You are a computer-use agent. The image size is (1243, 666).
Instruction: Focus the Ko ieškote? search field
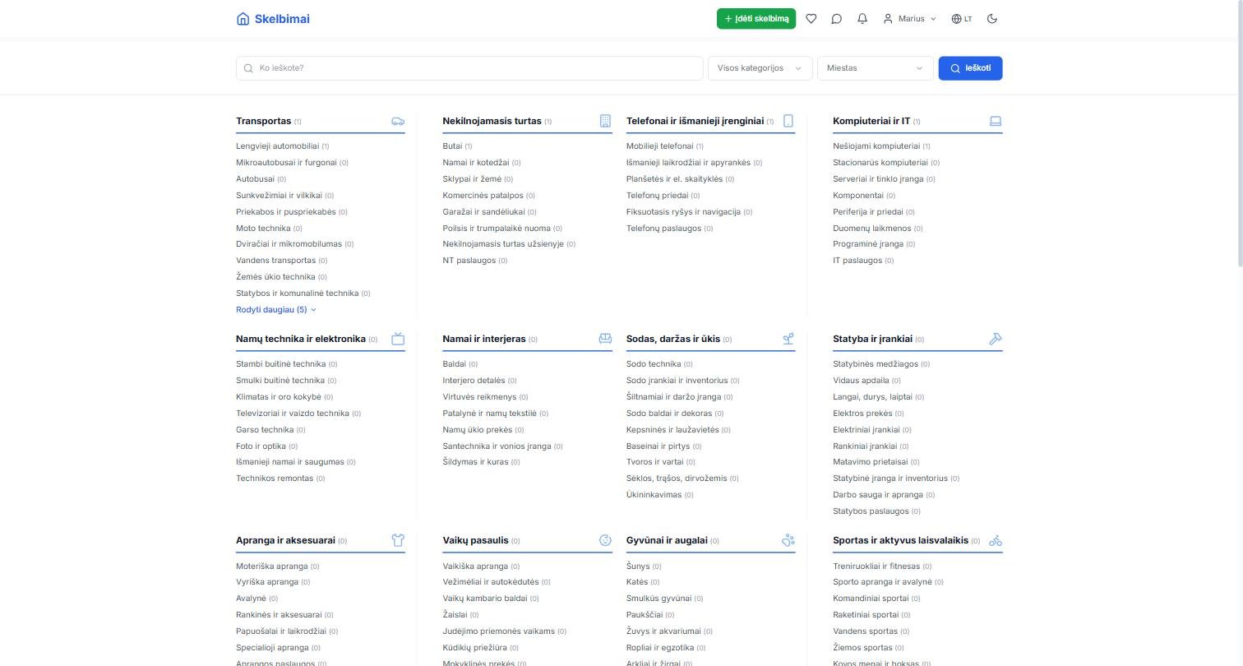(x=469, y=68)
